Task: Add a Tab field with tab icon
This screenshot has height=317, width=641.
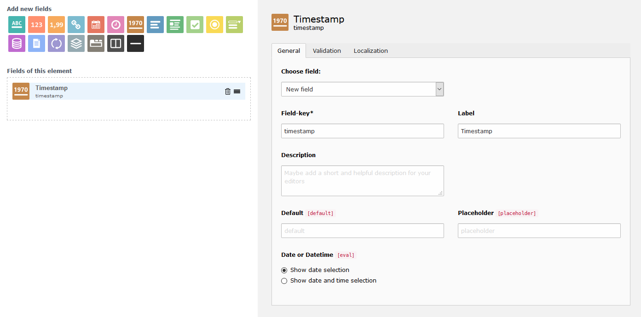Action: [x=96, y=43]
